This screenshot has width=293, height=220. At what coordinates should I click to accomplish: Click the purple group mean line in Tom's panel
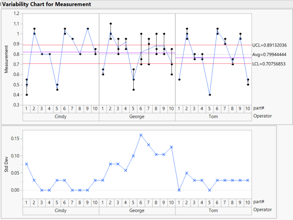220,57
